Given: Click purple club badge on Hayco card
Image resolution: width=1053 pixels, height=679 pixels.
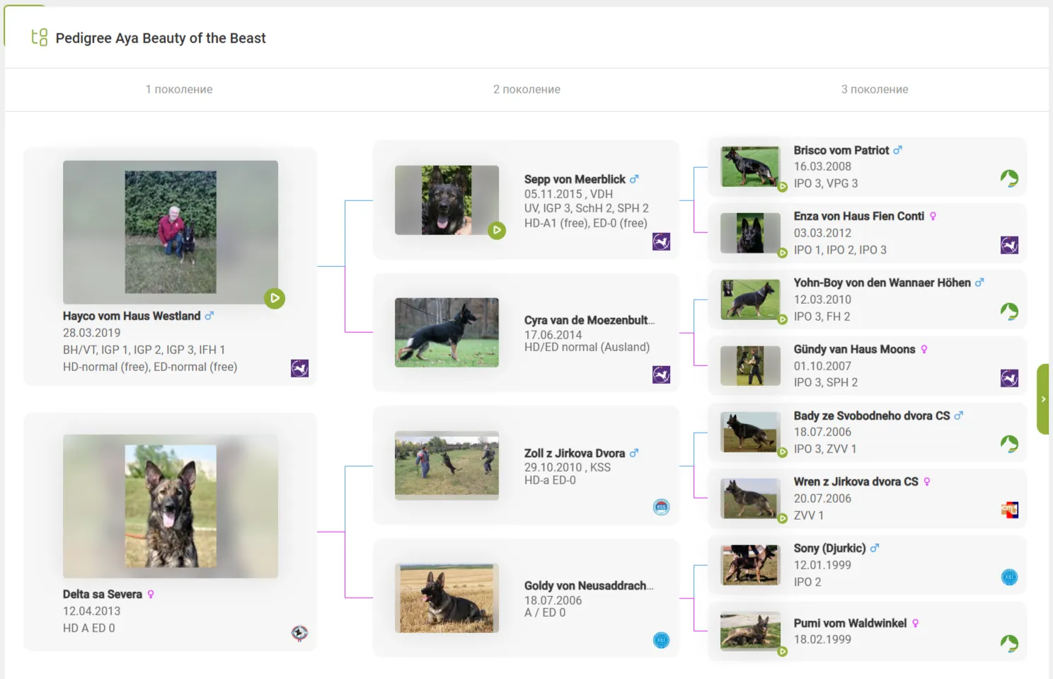Looking at the screenshot, I should [x=299, y=368].
